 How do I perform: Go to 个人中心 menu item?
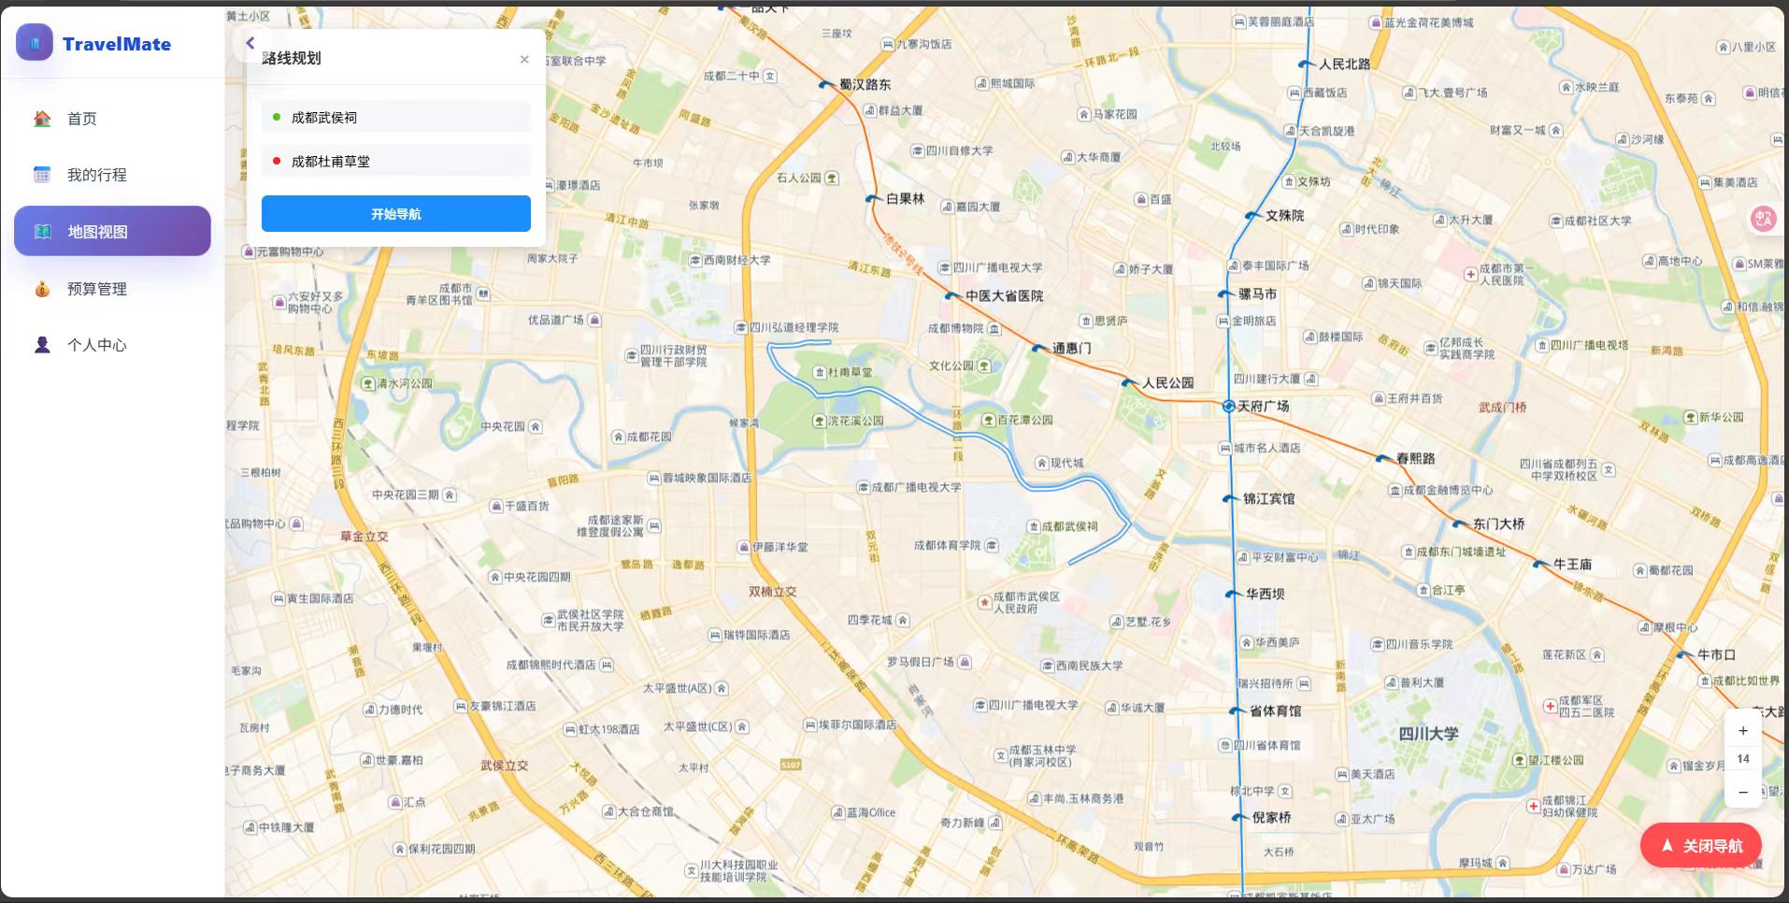112,345
